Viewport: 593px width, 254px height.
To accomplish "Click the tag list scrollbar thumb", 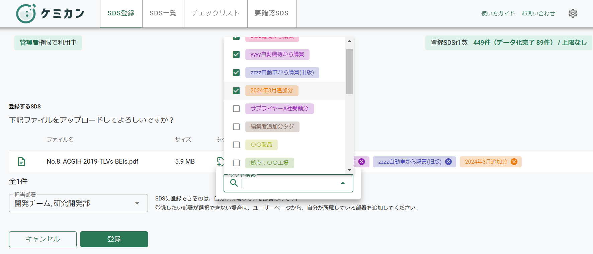I will (349, 72).
